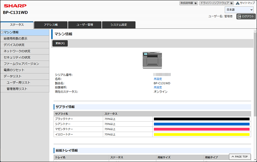Open the サイトマップ link

click(247, 3)
